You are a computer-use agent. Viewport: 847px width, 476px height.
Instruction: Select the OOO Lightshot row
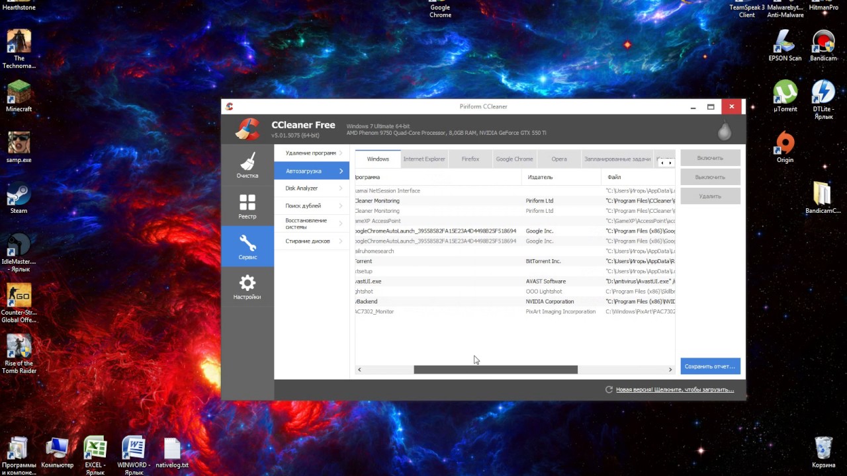tap(515, 291)
